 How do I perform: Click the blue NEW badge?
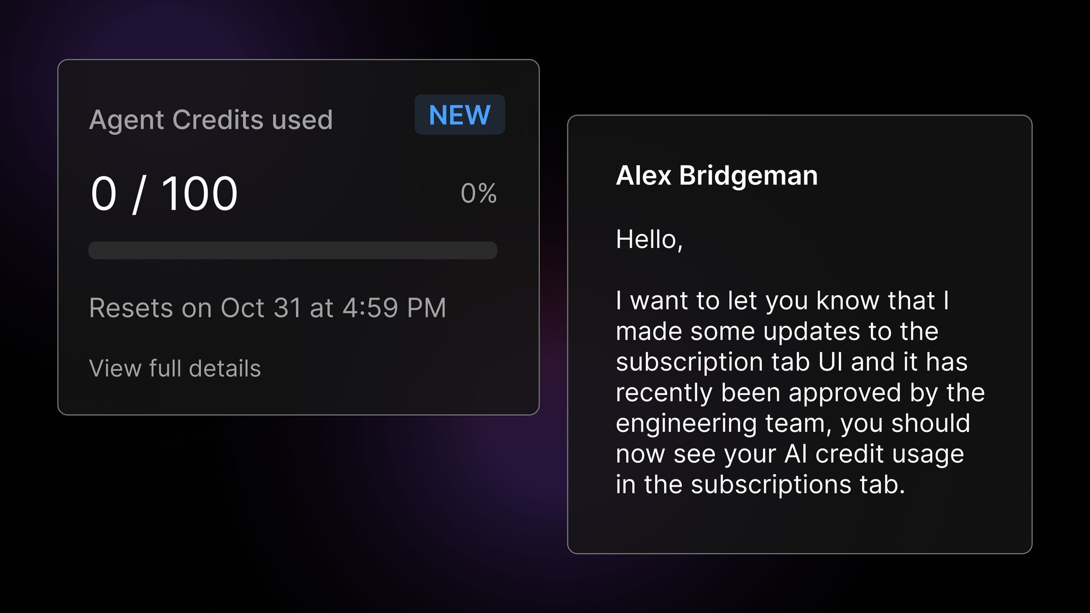click(x=459, y=115)
